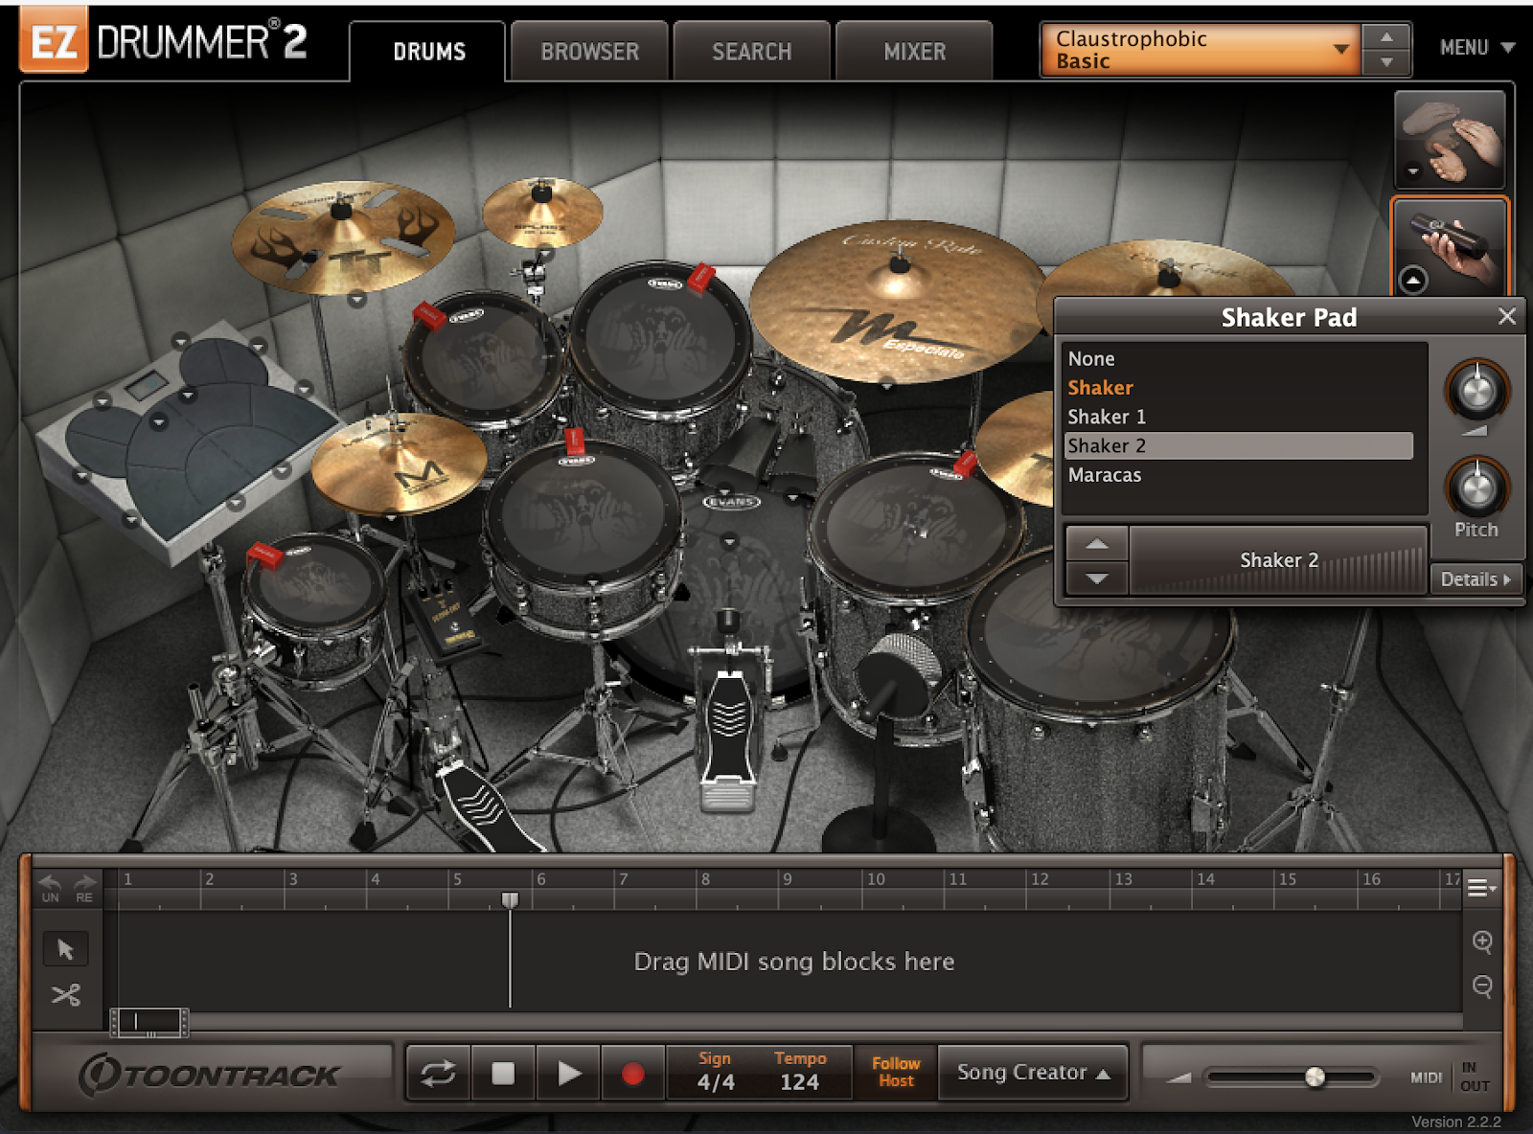Select the scissors cut tool
1533x1134 pixels.
coord(65,995)
